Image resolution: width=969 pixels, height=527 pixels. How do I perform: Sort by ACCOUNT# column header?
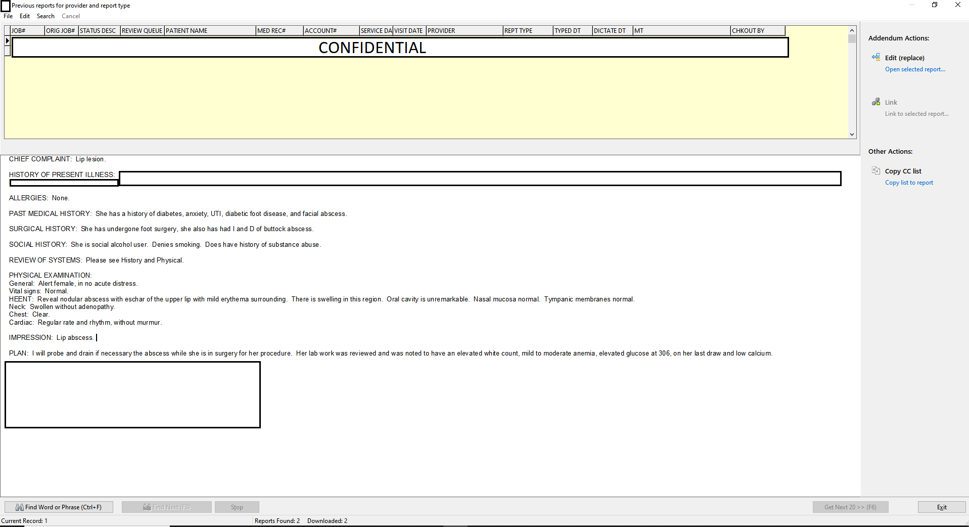[332, 31]
